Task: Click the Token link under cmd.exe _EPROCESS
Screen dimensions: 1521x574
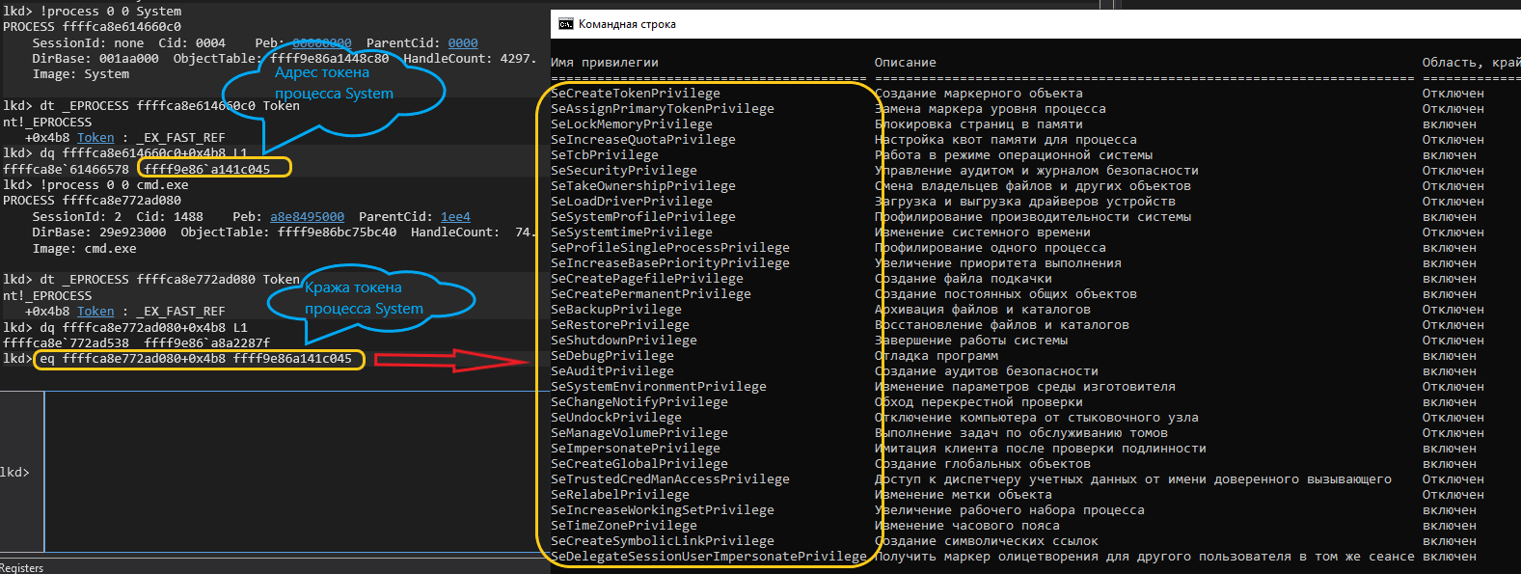Action: [x=95, y=312]
